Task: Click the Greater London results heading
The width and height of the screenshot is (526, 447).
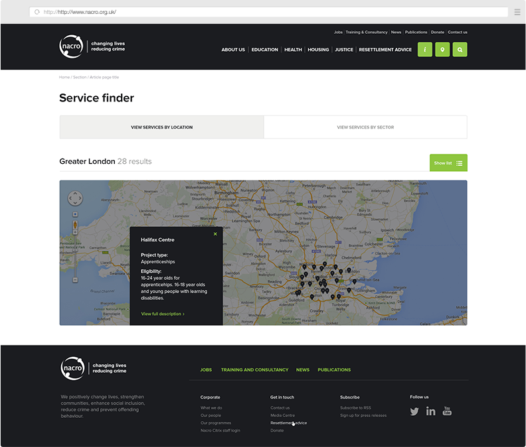Action: point(106,162)
